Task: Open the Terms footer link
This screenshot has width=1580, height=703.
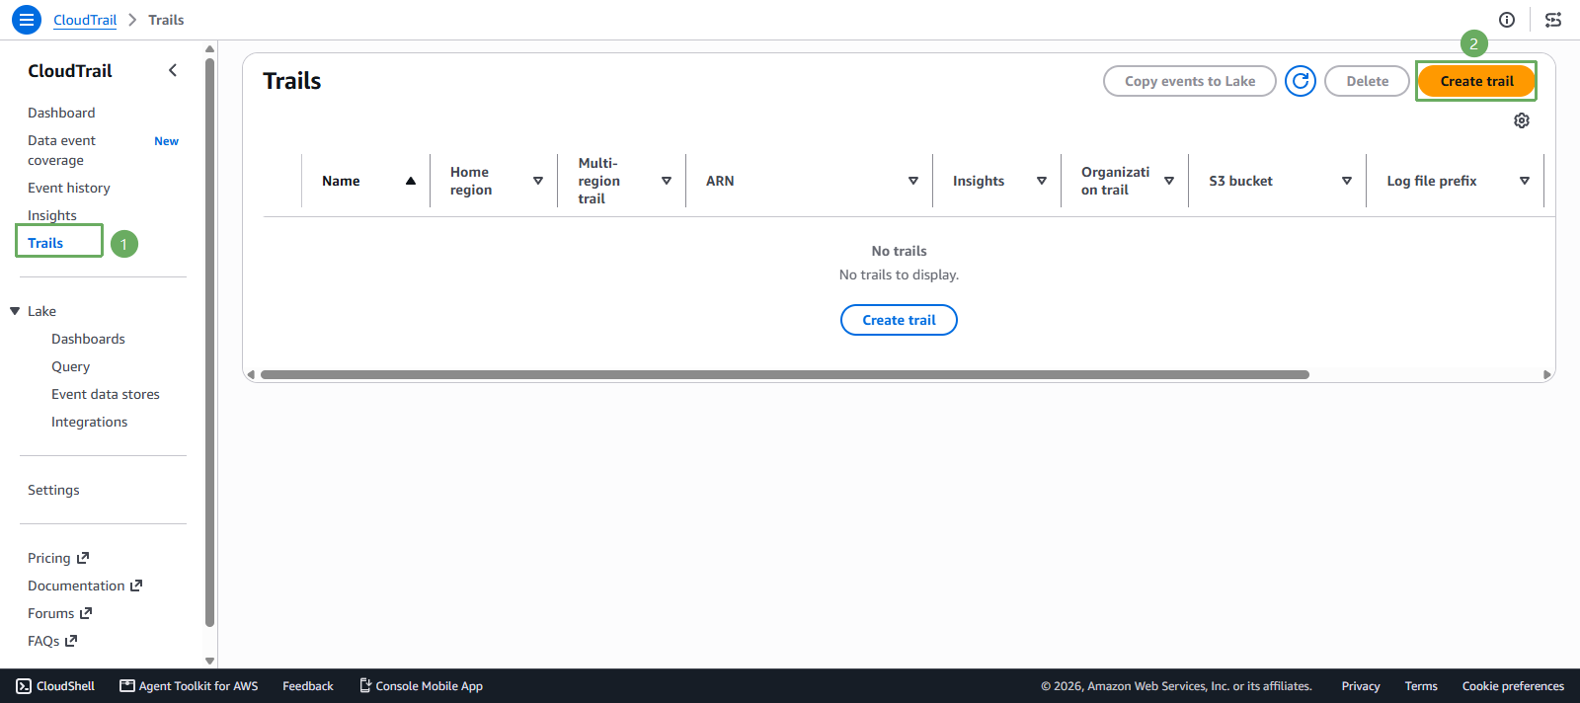Action: (x=1421, y=686)
